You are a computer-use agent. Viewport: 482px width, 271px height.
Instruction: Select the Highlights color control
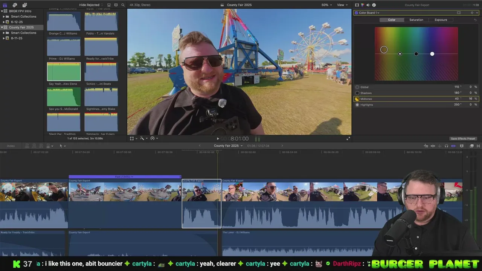[x=357, y=105]
